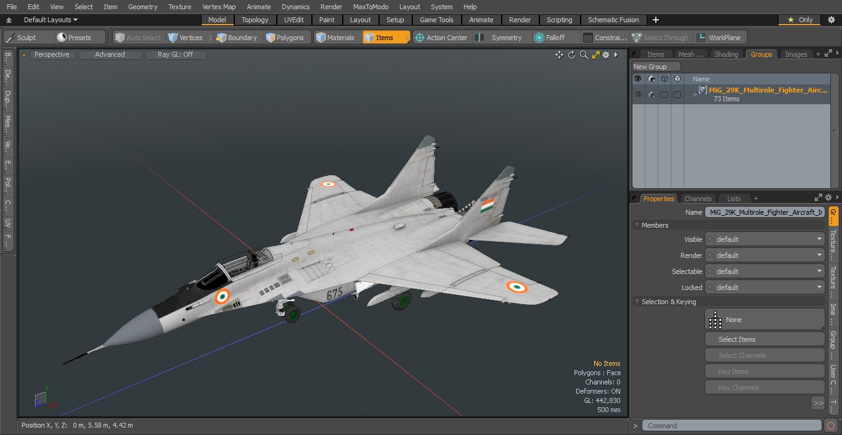Toggle the star Only button
The height and width of the screenshot is (435, 842).
click(799, 20)
